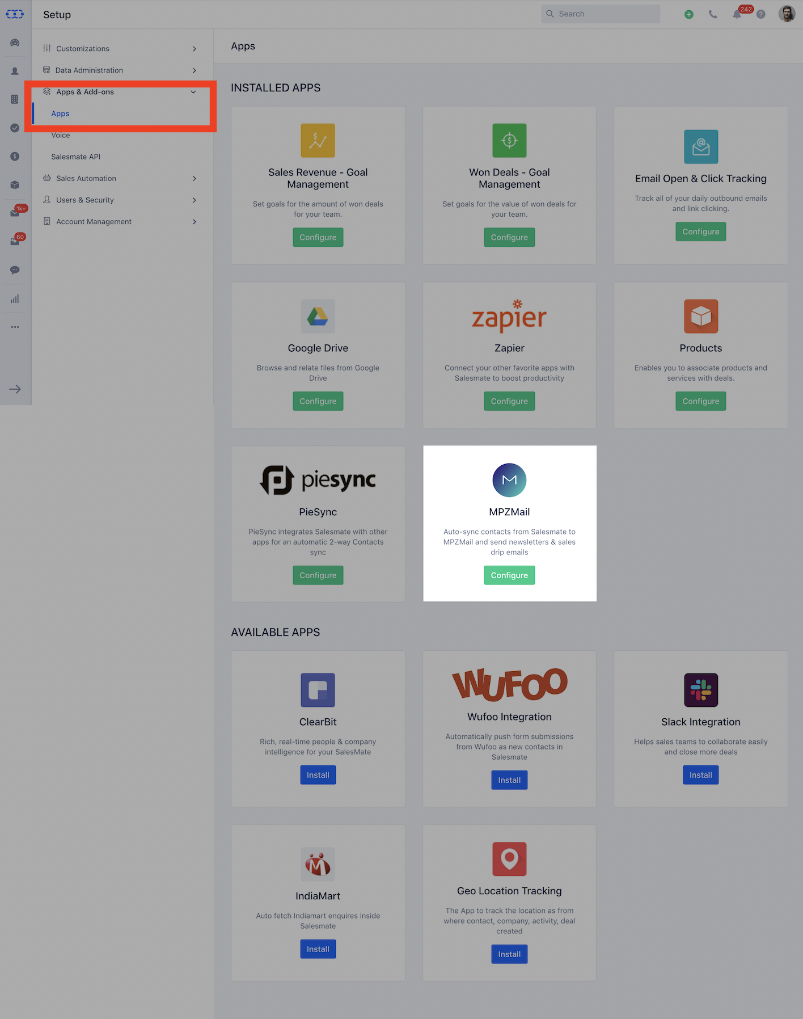Expand Account Management chevron

[x=194, y=222]
